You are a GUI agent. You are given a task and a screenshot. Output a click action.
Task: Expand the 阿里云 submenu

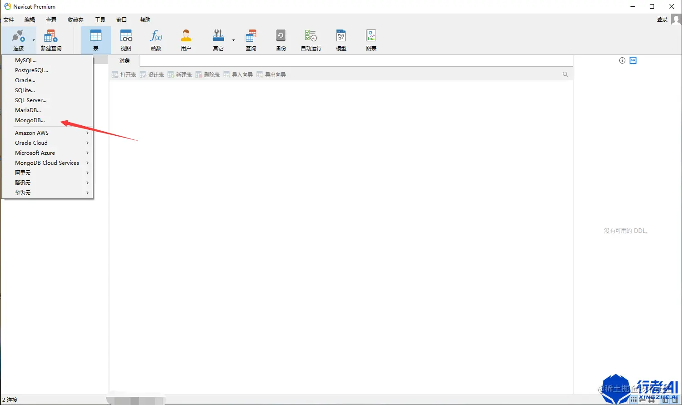pos(47,173)
